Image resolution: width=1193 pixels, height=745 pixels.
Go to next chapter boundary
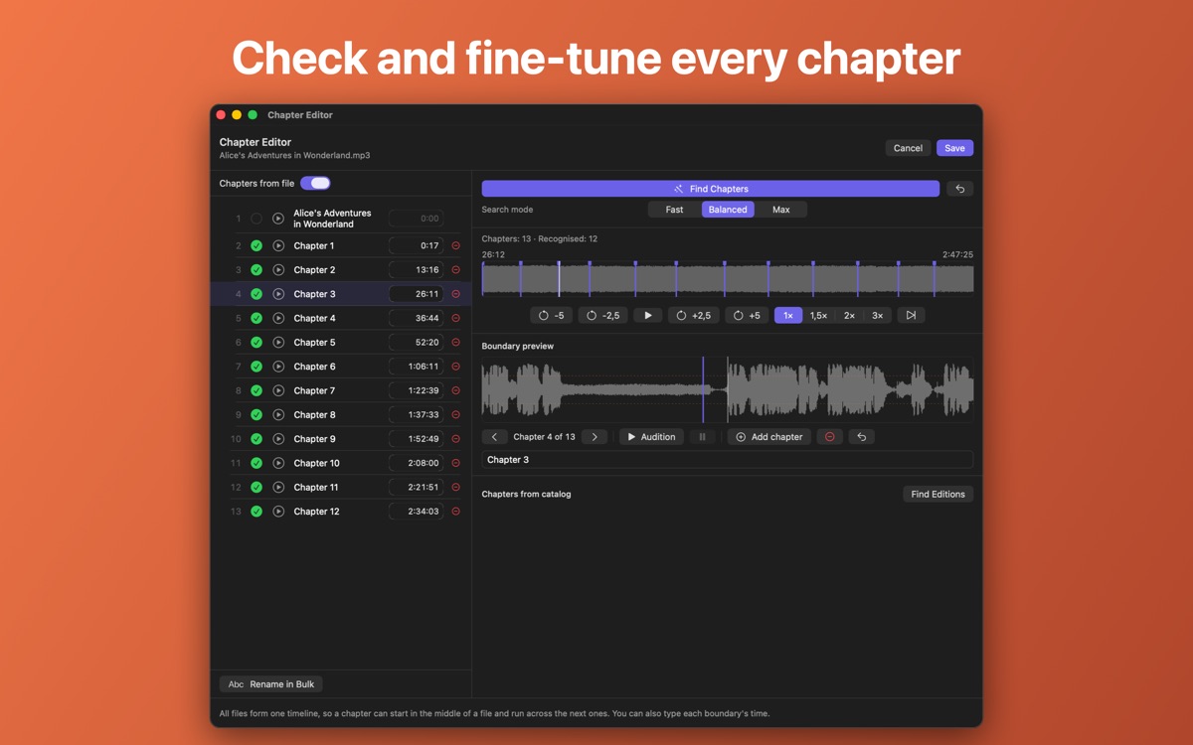pos(595,437)
